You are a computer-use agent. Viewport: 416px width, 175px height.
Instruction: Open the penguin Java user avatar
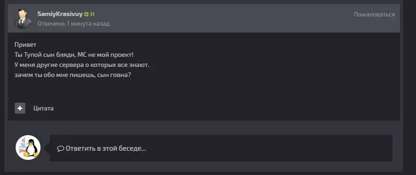pyautogui.click(x=28, y=148)
